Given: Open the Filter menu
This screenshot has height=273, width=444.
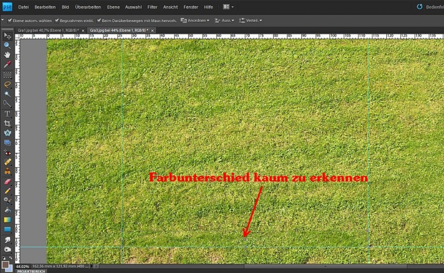Looking at the screenshot, I should pos(152,7).
